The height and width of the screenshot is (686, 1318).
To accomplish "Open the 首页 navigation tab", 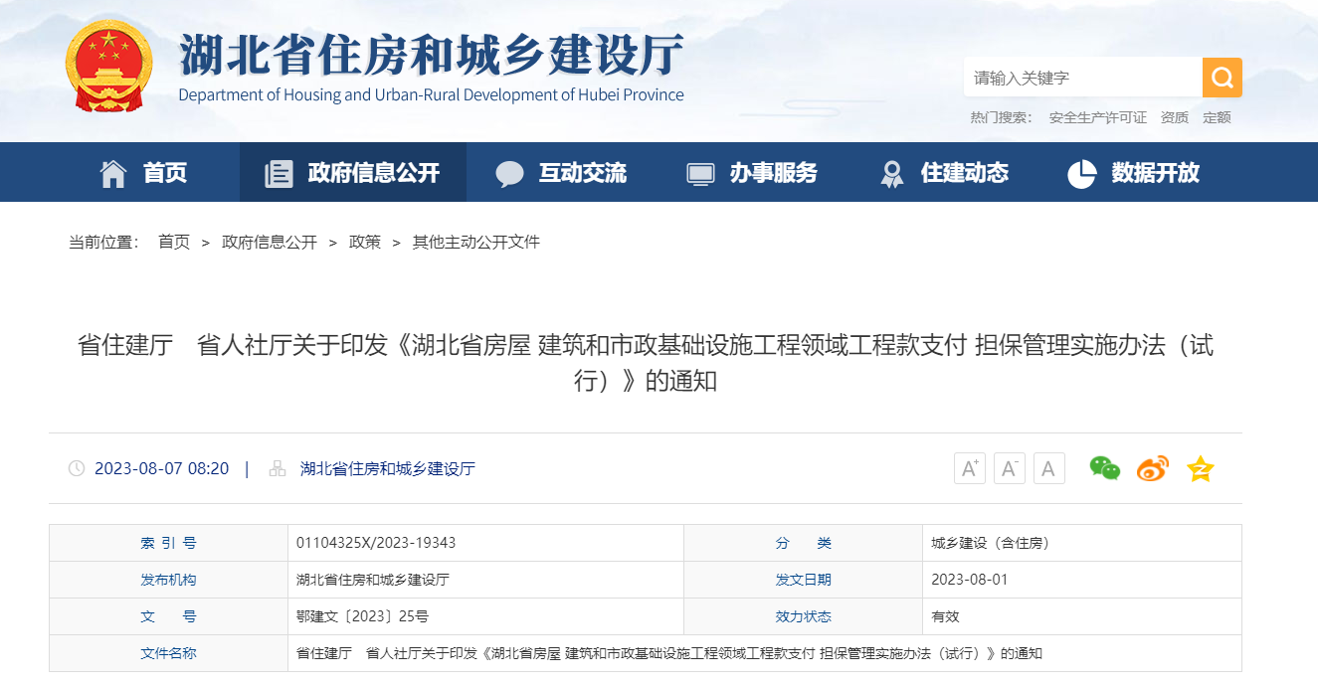I will pos(143,172).
